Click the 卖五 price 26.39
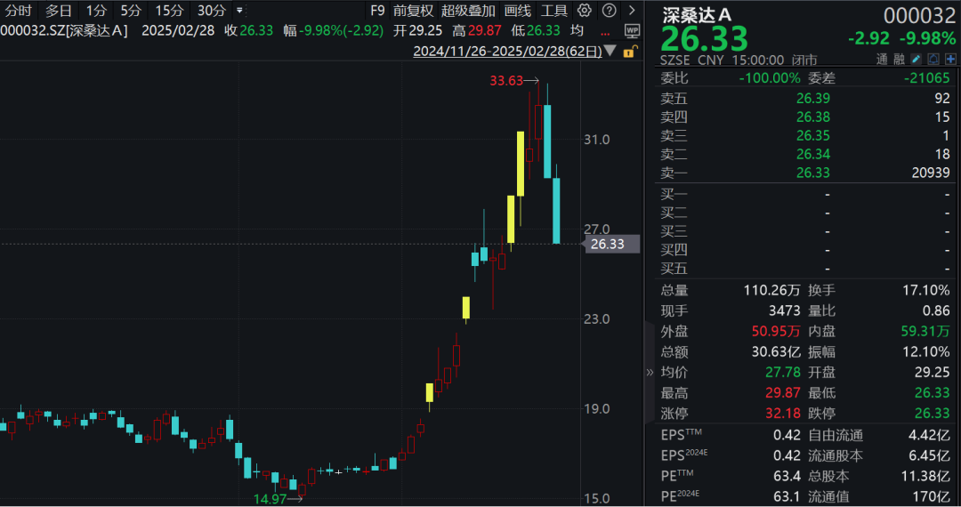Viewport: 961px width, 507px height. 812,98
